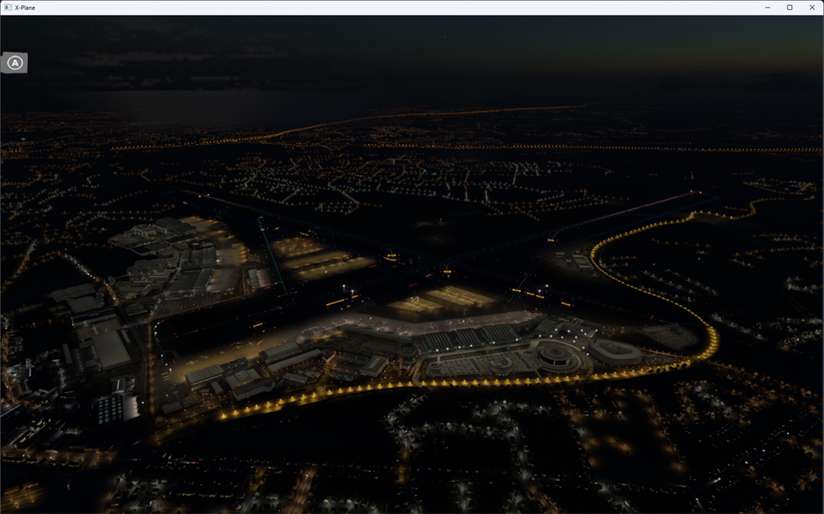Click the dark sky above the horizon
Image resolution: width=824 pixels, height=514 pixels.
coord(412,49)
